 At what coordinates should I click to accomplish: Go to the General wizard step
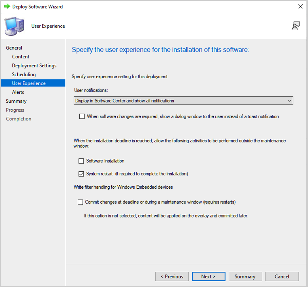[x=14, y=48]
